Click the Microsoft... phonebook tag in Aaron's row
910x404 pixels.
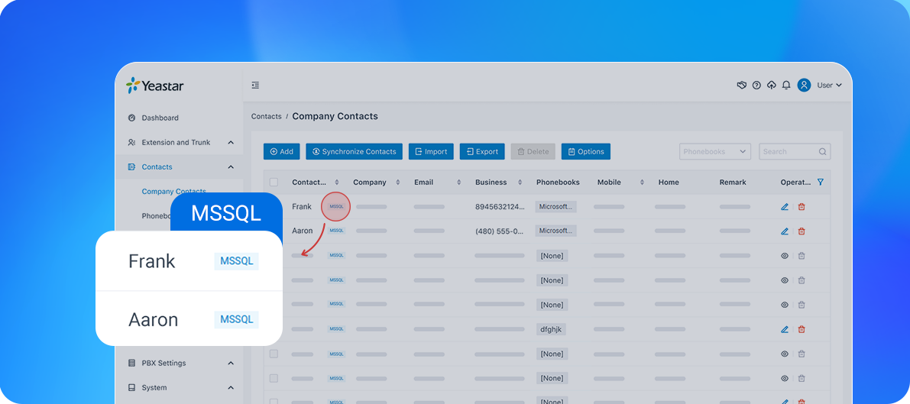click(x=556, y=231)
